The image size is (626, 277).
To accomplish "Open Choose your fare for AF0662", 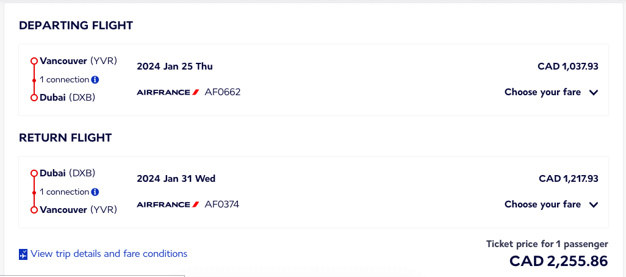I will [552, 92].
